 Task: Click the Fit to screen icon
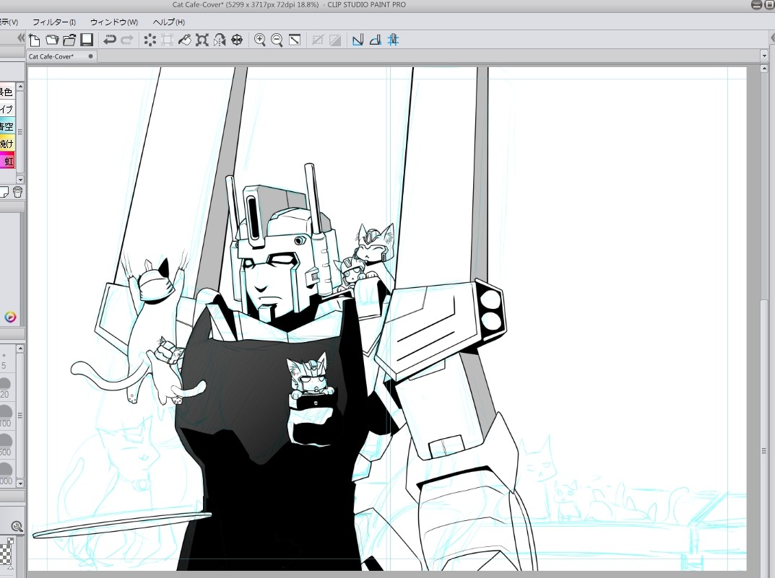295,40
